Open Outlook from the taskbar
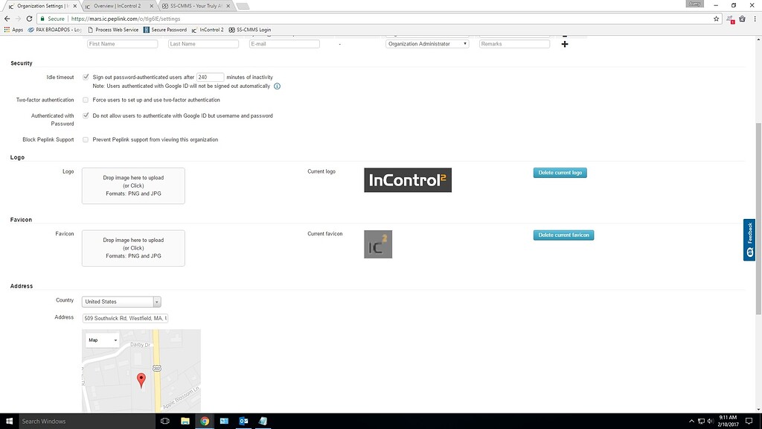 pyautogui.click(x=243, y=421)
